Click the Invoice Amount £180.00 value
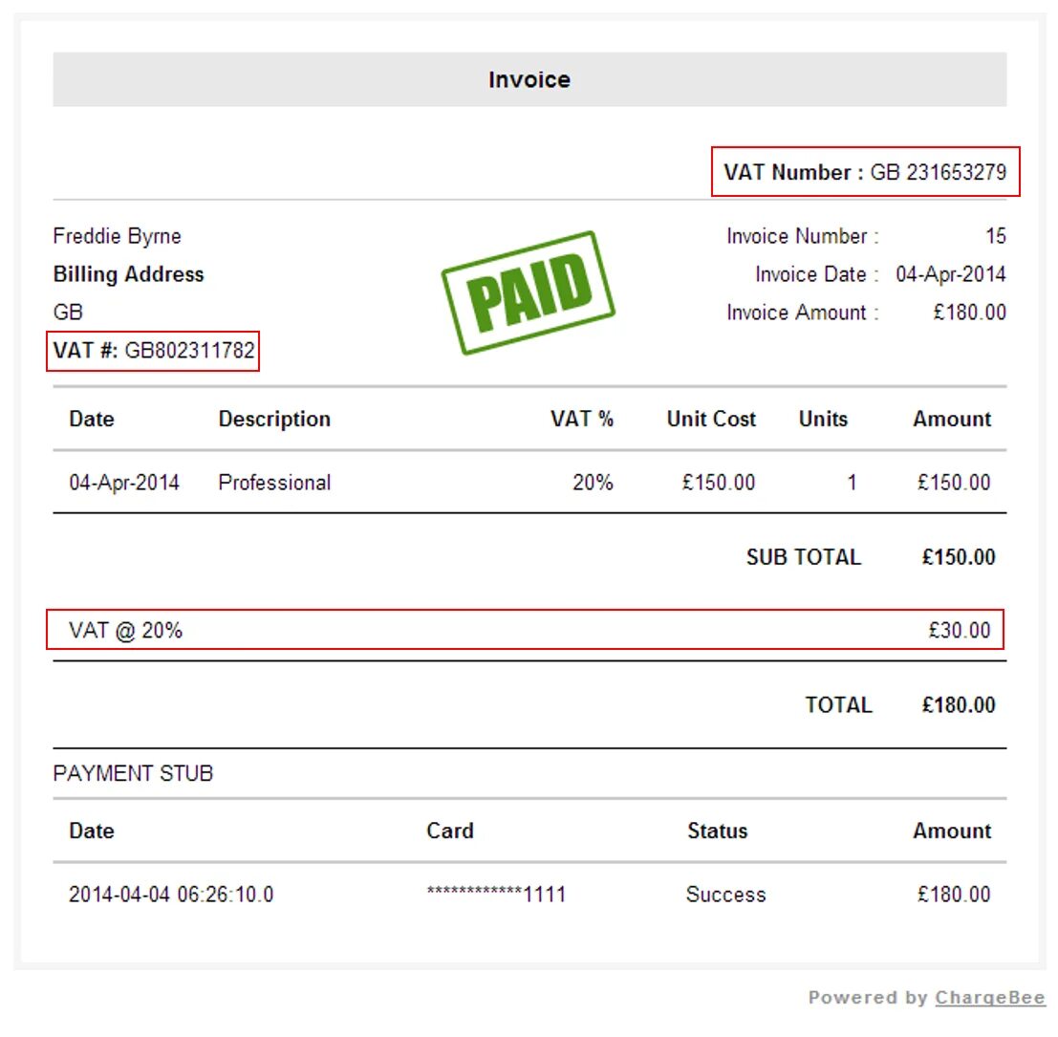The height and width of the screenshot is (1037, 1058). 970,312
